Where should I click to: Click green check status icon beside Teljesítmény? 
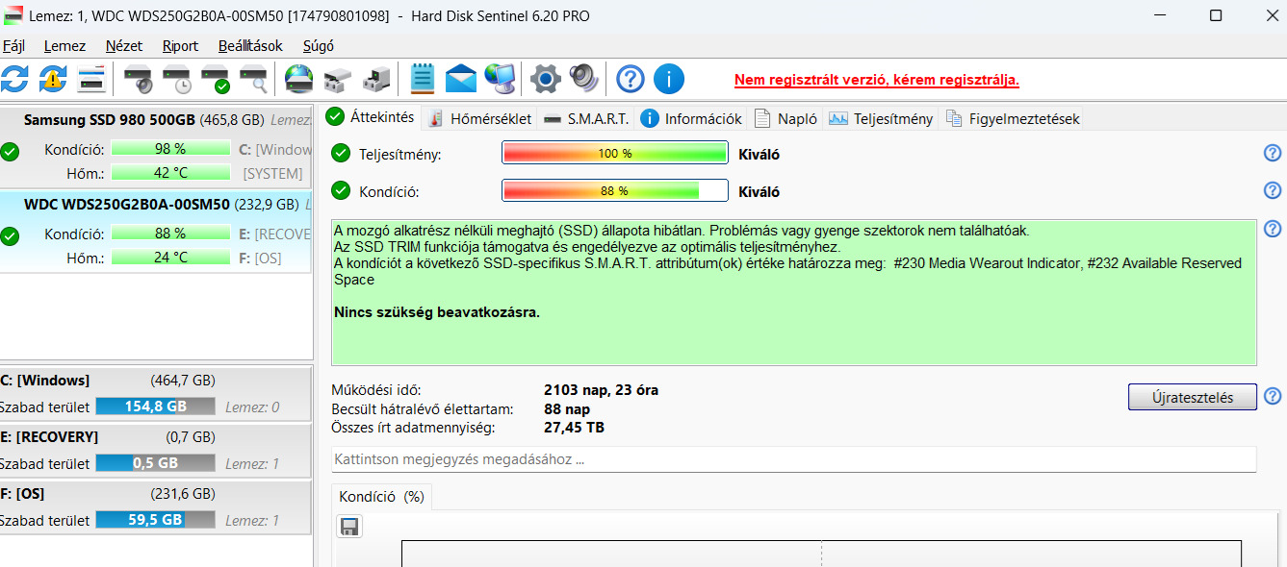[x=341, y=154]
